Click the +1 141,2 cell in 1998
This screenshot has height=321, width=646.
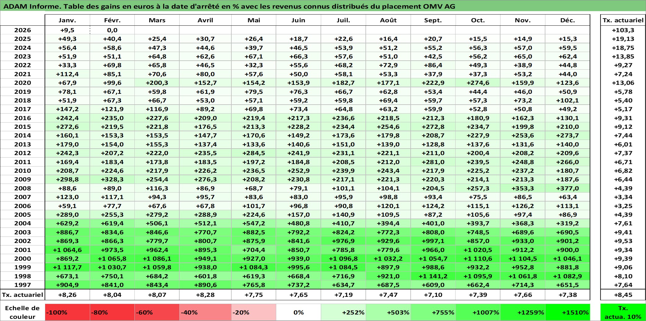(433, 276)
